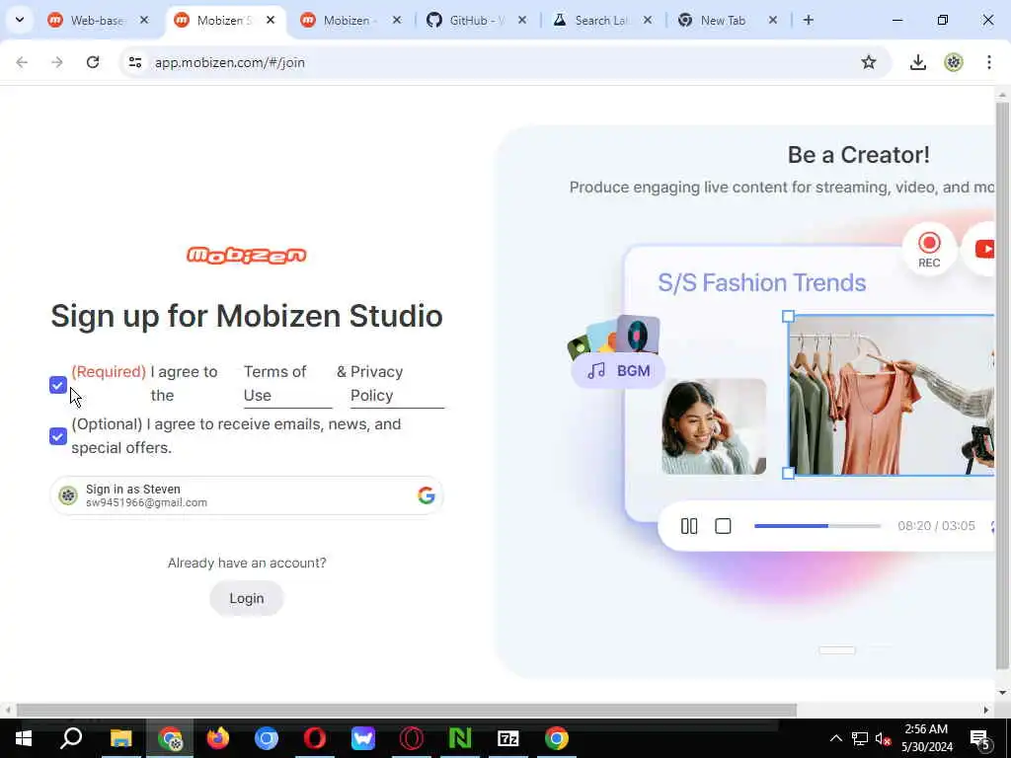The image size is (1011, 758).
Task: Close the GitHub tab
Action: coord(522,20)
